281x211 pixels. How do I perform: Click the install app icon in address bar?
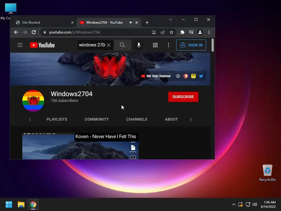tap(154, 32)
